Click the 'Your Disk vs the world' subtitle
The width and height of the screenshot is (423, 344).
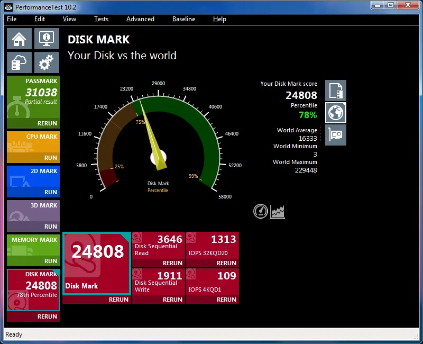pyautogui.click(x=122, y=56)
